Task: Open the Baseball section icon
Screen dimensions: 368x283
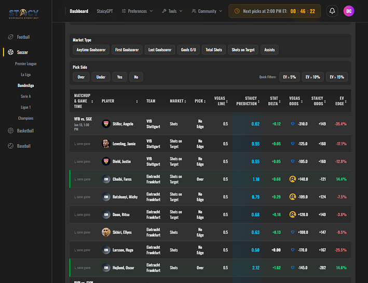Action: (10, 146)
